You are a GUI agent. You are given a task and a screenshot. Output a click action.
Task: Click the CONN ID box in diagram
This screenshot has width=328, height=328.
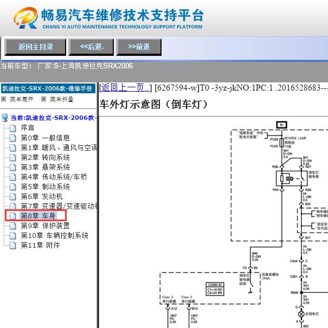[215, 289]
